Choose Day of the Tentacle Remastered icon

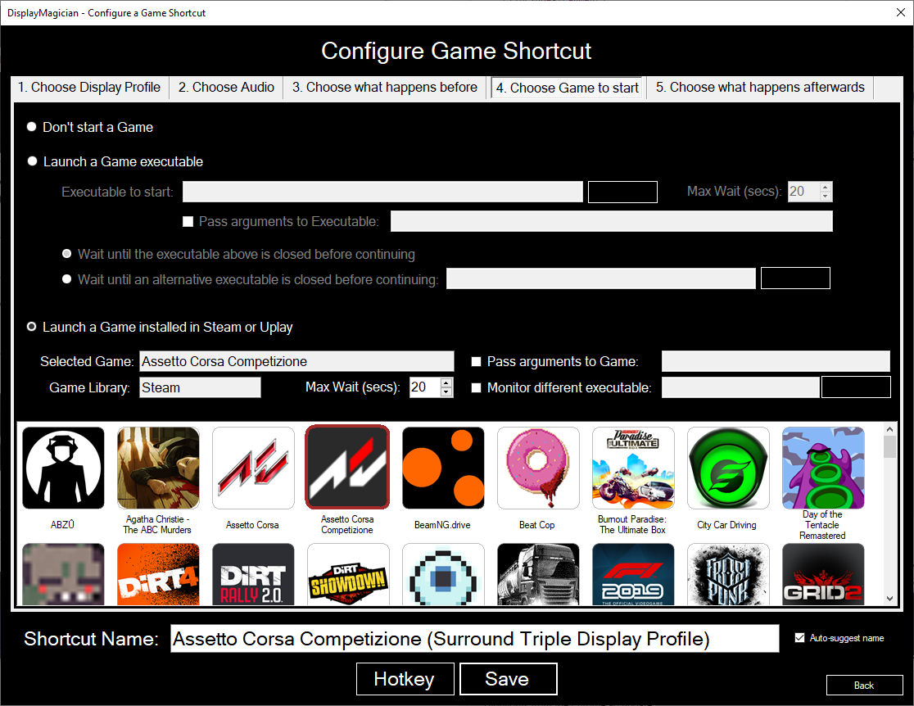click(x=823, y=468)
